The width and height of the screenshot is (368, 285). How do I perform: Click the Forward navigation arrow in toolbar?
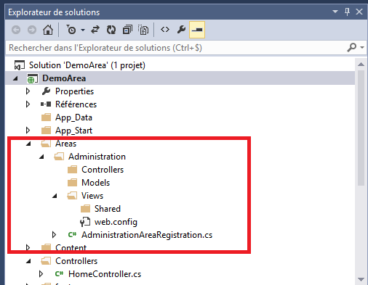32,30
